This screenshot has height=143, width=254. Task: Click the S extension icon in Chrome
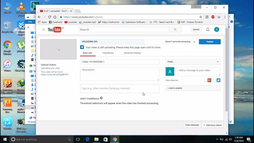pyautogui.click(x=207, y=17)
